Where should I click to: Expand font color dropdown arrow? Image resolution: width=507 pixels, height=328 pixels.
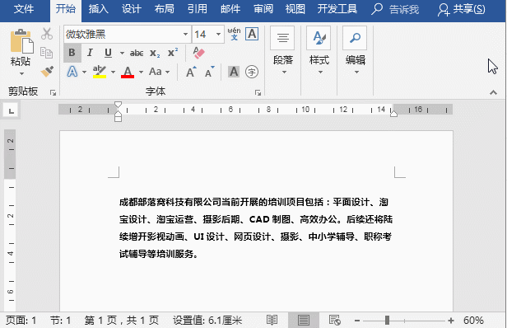(x=141, y=72)
